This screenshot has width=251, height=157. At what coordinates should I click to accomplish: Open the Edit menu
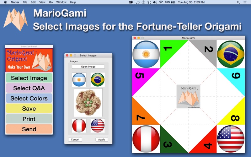click(x=33, y=2)
